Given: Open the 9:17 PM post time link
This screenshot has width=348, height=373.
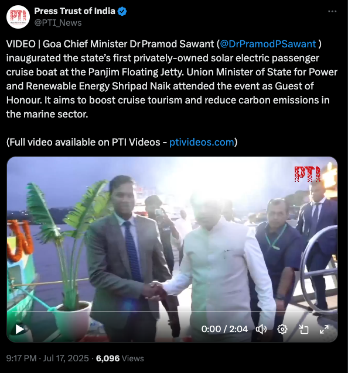Looking at the screenshot, I should click(22, 358).
